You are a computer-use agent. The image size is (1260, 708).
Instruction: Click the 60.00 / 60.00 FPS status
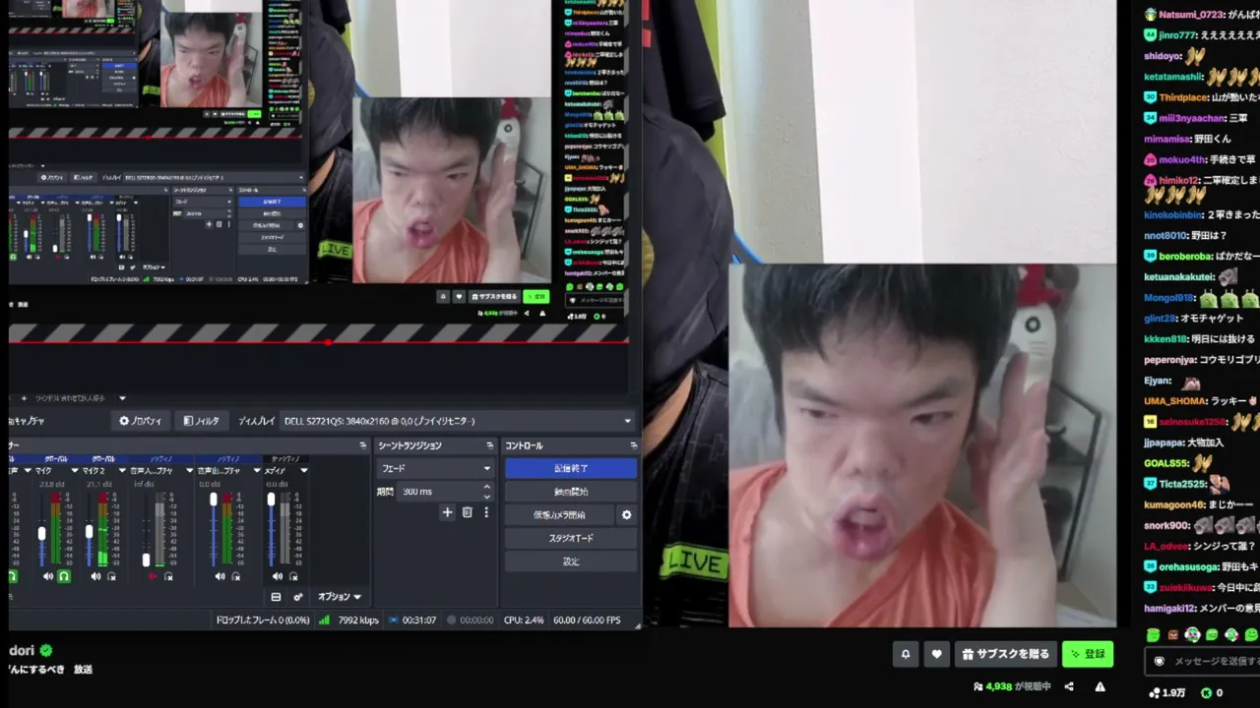(x=587, y=620)
